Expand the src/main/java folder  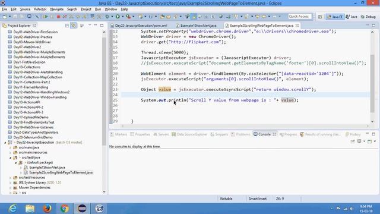[11, 147]
